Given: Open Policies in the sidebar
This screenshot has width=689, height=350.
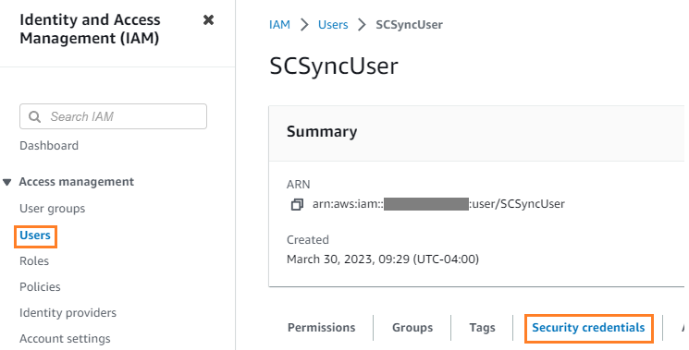Looking at the screenshot, I should [x=40, y=287].
